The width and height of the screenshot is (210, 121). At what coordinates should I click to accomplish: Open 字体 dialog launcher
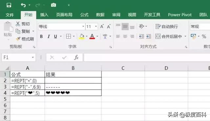point(111,47)
